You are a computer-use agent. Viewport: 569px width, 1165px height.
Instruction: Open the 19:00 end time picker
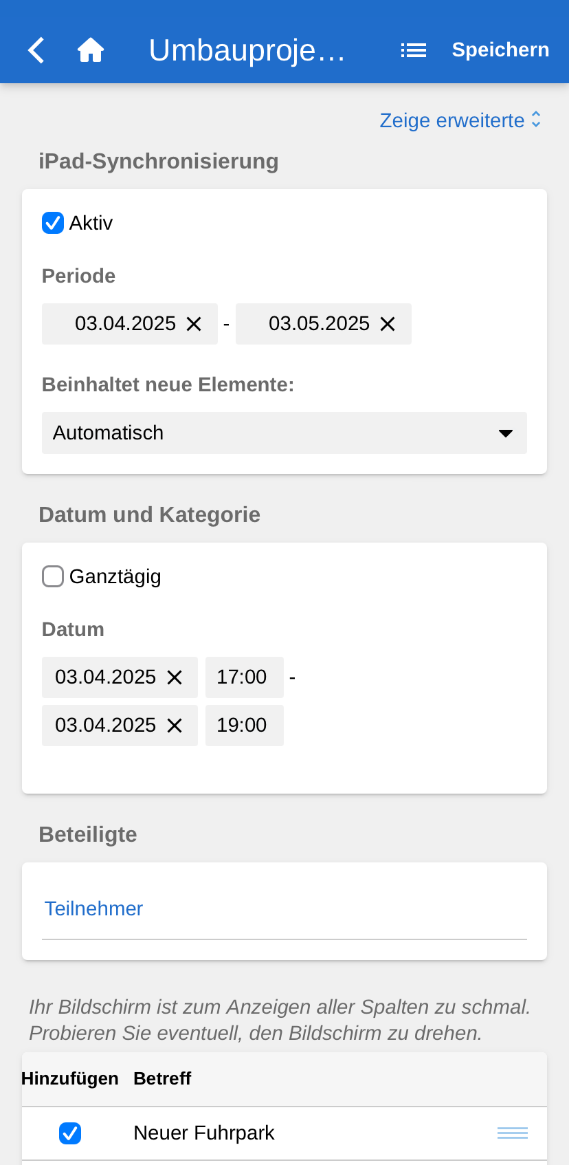243,726
